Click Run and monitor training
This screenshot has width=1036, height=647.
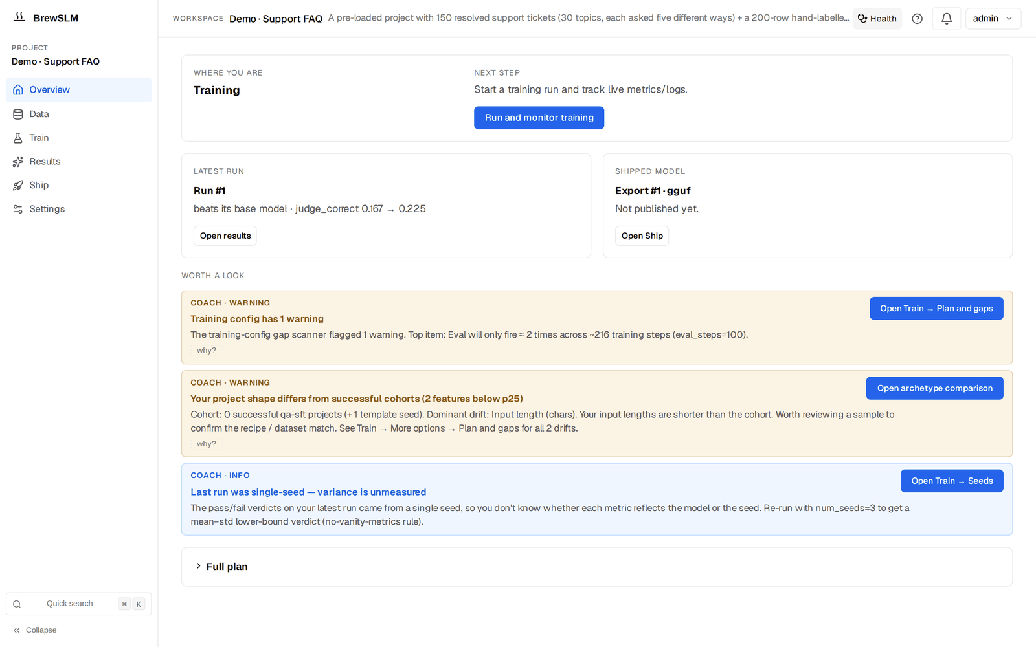539,118
